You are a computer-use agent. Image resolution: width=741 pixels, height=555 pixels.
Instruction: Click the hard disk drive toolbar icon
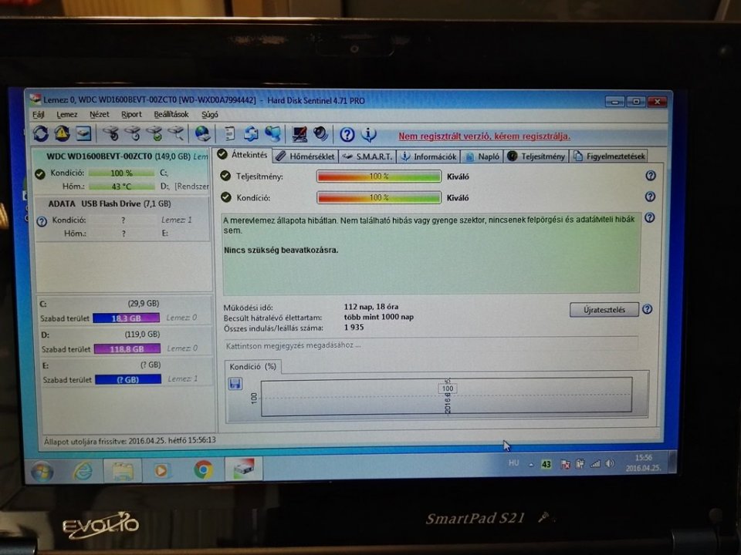[x=83, y=134]
